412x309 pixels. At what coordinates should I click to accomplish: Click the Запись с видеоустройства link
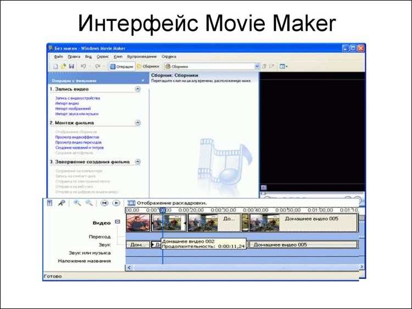[x=77, y=98]
